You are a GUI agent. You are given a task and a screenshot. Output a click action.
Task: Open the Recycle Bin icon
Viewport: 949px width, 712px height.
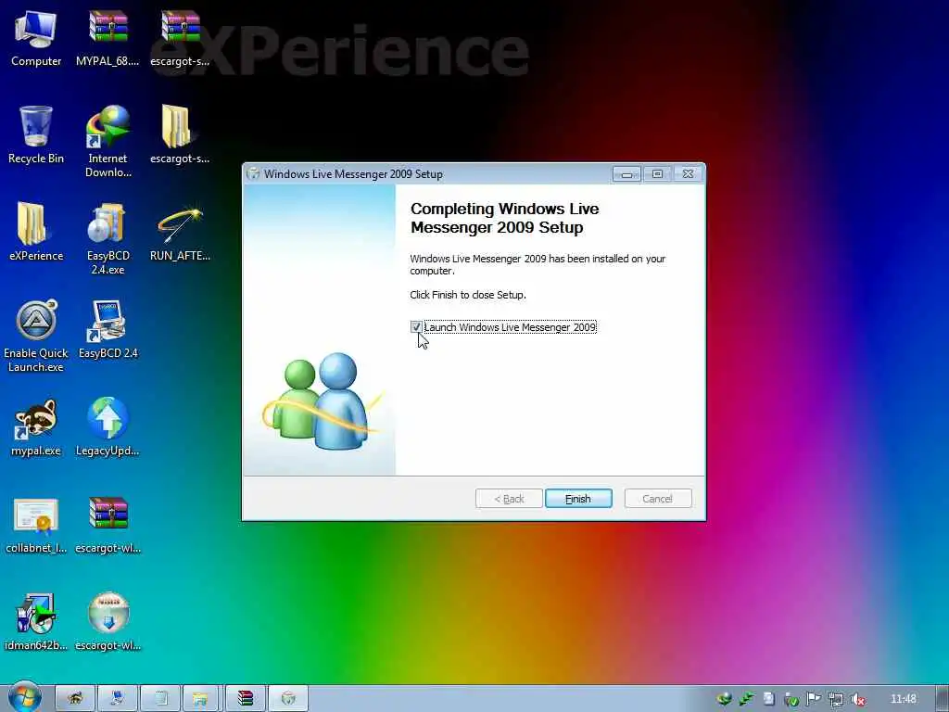[36, 134]
